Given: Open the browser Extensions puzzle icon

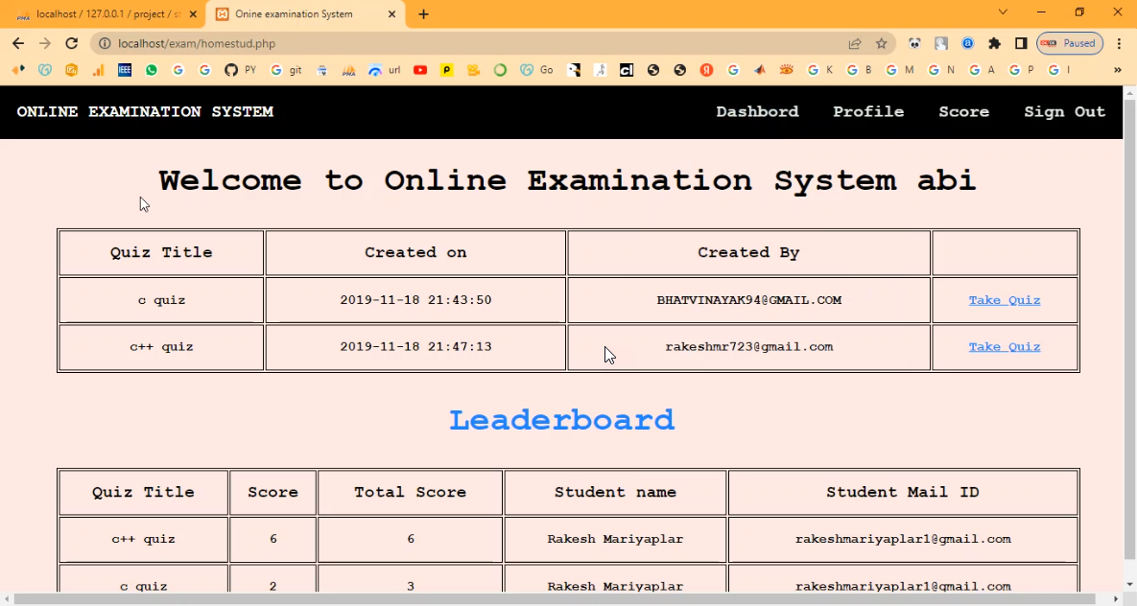Looking at the screenshot, I should (x=994, y=43).
